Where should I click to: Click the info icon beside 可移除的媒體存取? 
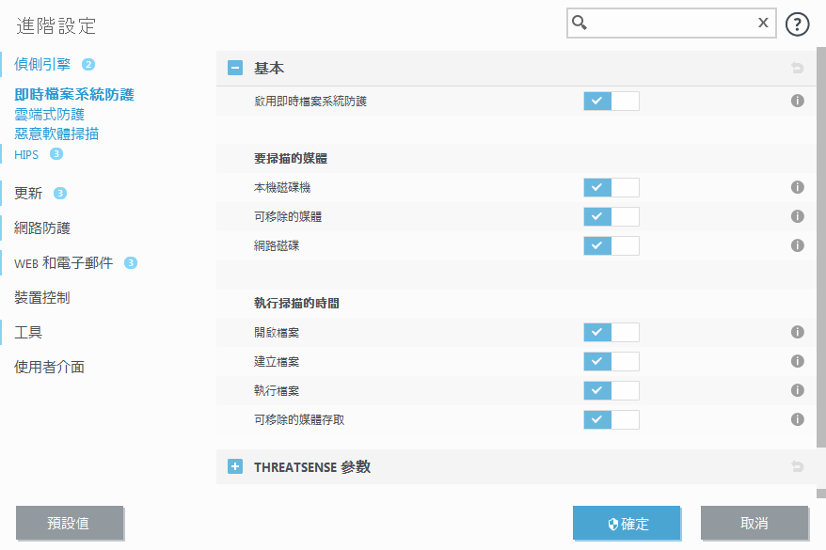pyautogui.click(x=797, y=419)
